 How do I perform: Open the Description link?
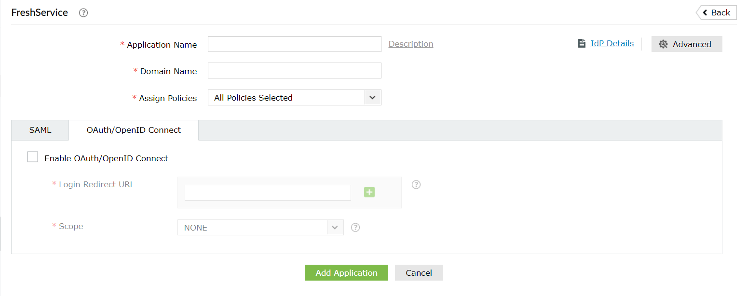pyautogui.click(x=411, y=44)
